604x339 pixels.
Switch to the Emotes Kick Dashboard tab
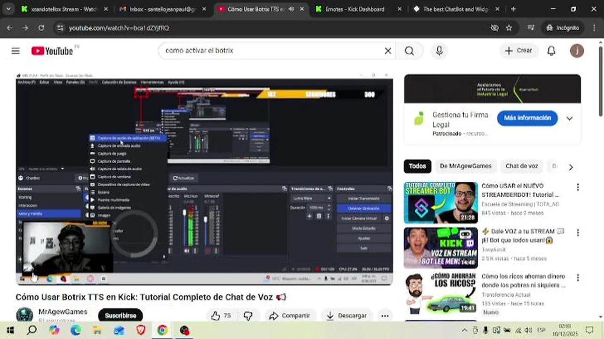pyautogui.click(x=358, y=9)
